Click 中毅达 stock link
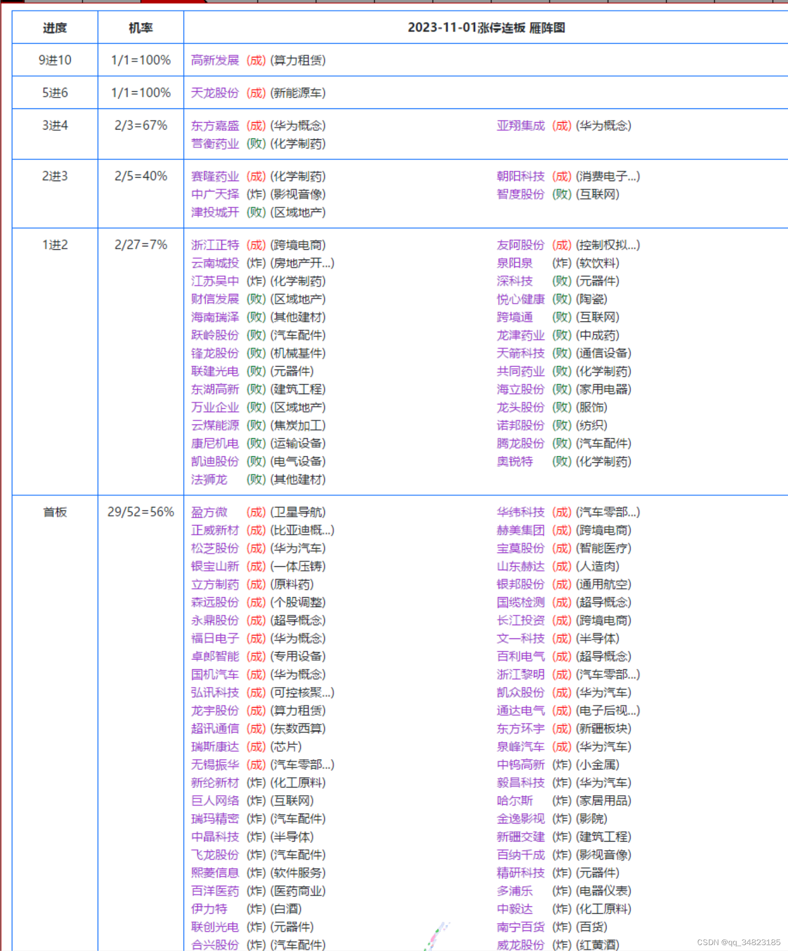Screen dimensions: 788x951 pyautogui.click(x=515, y=909)
